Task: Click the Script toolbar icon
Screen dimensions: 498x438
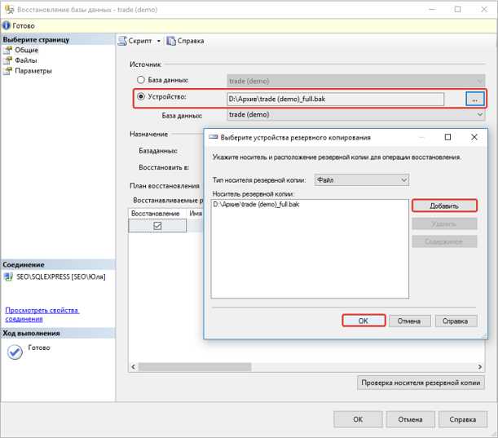Action: 123,41
